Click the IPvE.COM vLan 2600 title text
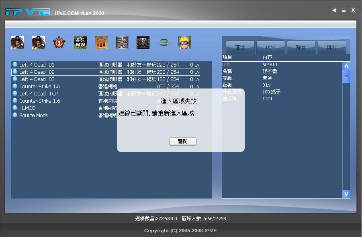 [80, 13]
